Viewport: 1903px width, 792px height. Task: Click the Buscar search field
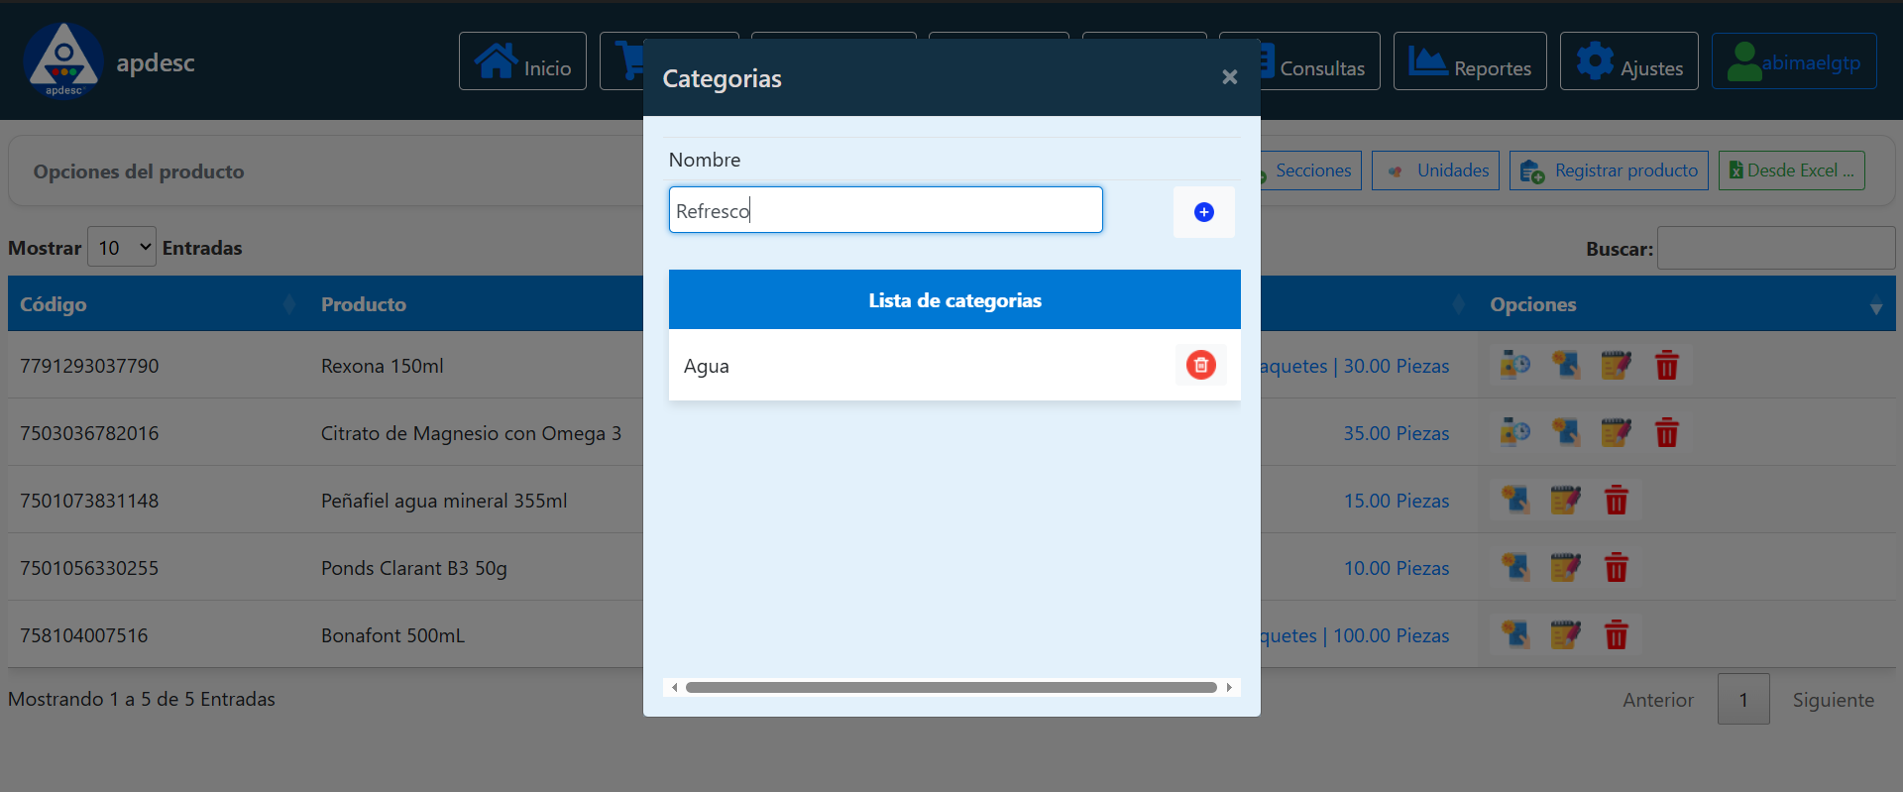[1775, 248]
